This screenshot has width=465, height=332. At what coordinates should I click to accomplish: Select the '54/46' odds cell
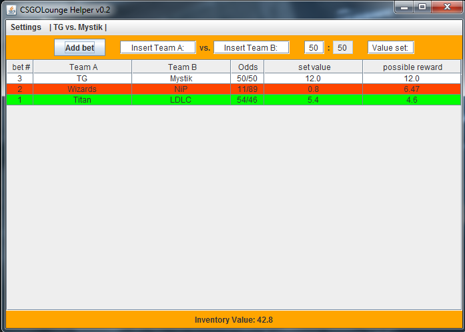[248, 100]
